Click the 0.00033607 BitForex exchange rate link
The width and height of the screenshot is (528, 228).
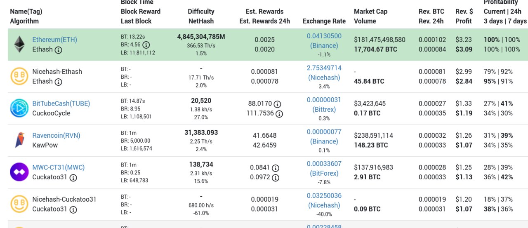pyautogui.click(x=324, y=169)
